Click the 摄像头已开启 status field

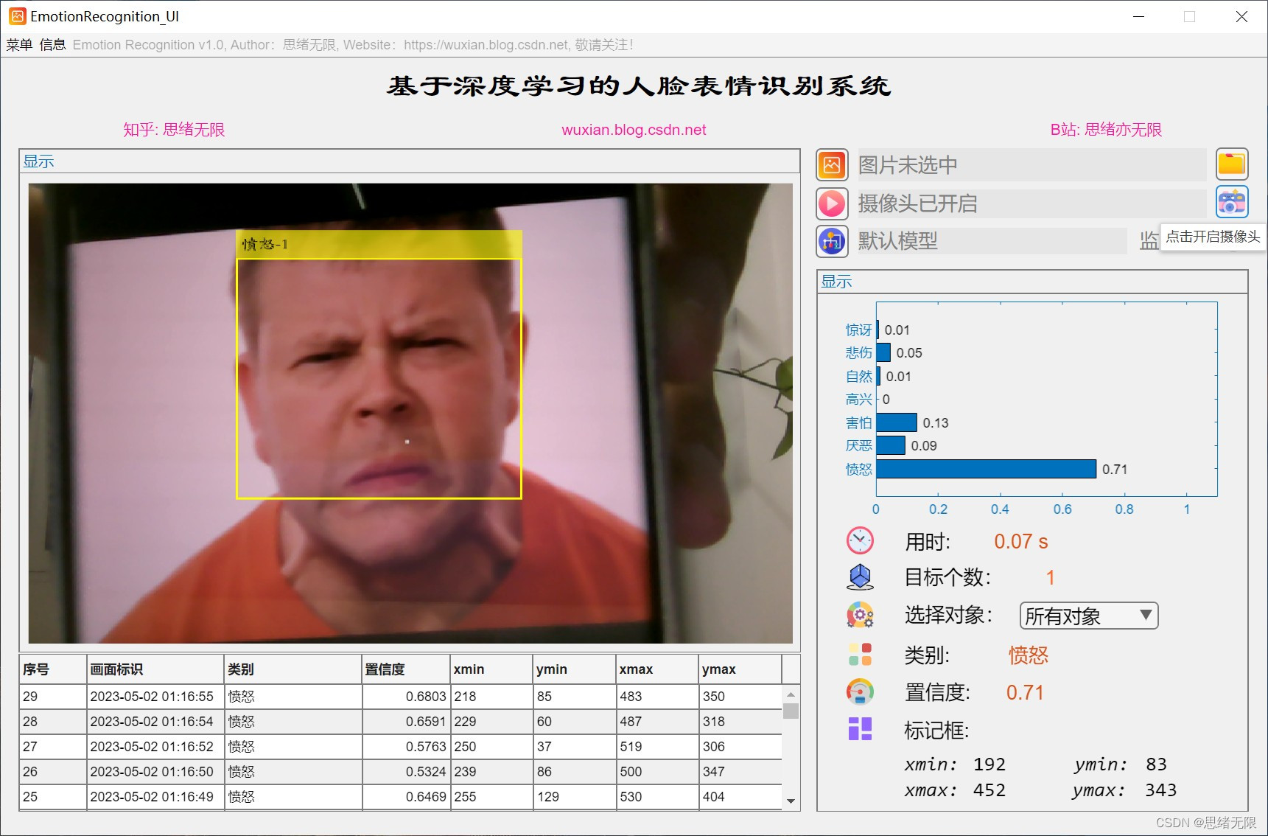[1031, 203]
